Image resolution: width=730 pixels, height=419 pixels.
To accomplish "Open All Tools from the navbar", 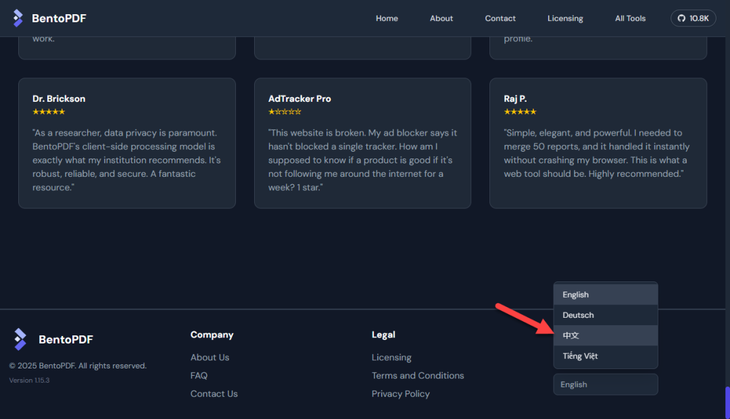I will (x=630, y=18).
